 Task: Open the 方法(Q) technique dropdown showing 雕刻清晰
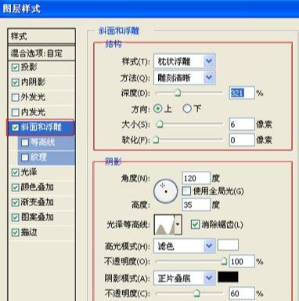click(x=184, y=78)
